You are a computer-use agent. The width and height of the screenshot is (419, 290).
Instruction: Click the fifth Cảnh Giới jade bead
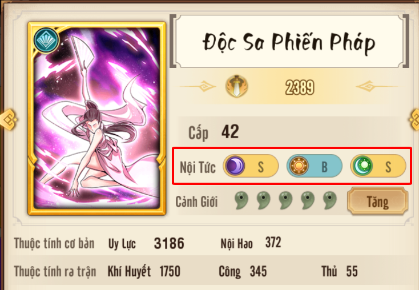(x=330, y=200)
